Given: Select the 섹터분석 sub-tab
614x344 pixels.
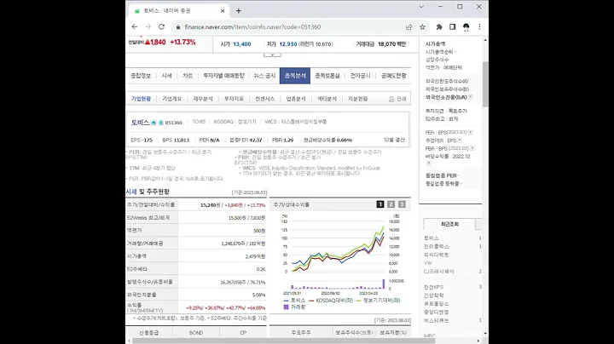Looking at the screenshot, I should pos(327,99).
